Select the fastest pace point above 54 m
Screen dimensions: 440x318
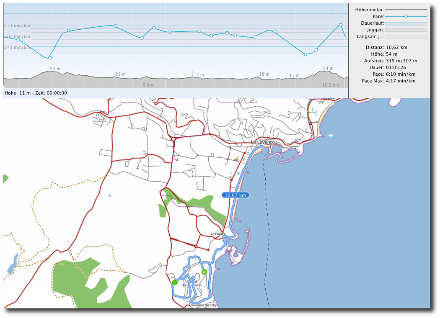tap(341, 25)
